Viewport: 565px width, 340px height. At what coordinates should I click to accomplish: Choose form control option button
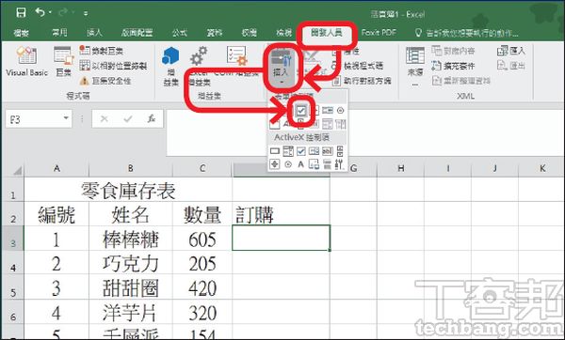[340, 110]
